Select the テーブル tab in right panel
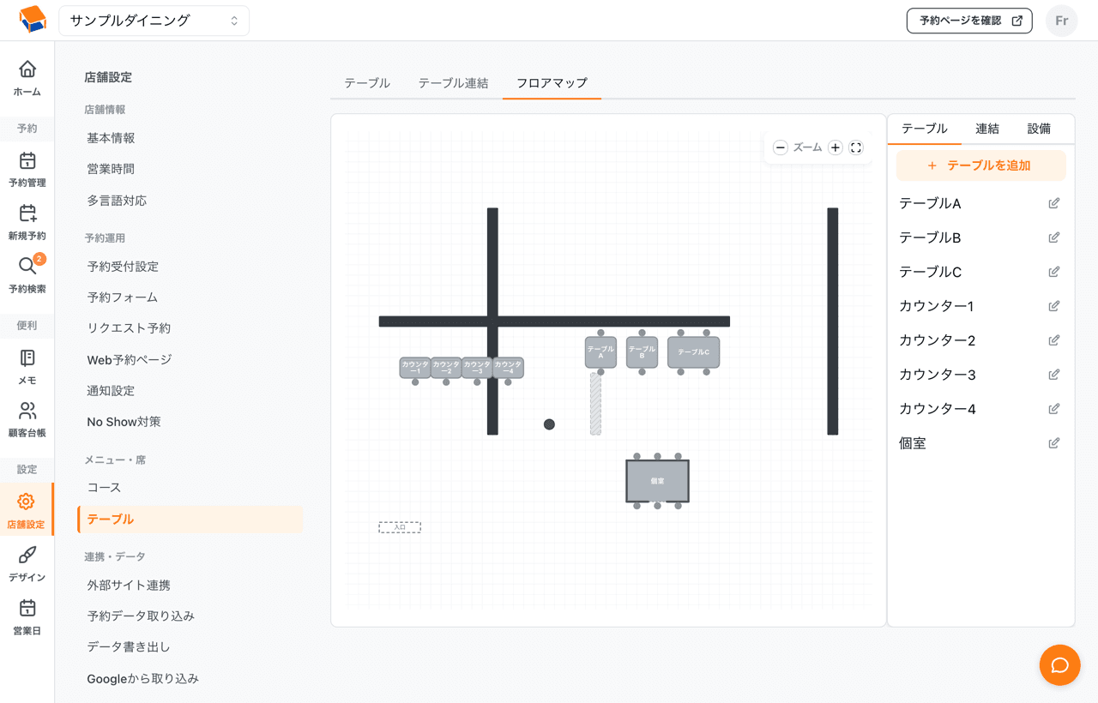1098x703 pixels. [924, 129]
